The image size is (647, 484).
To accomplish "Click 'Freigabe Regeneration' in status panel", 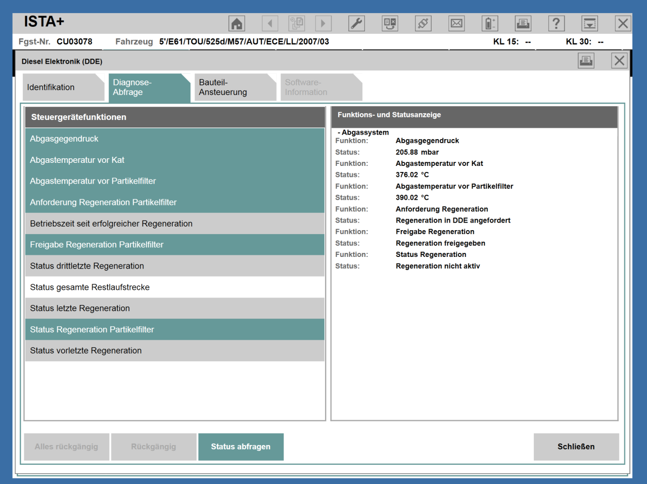I will (x=435, y=232).
